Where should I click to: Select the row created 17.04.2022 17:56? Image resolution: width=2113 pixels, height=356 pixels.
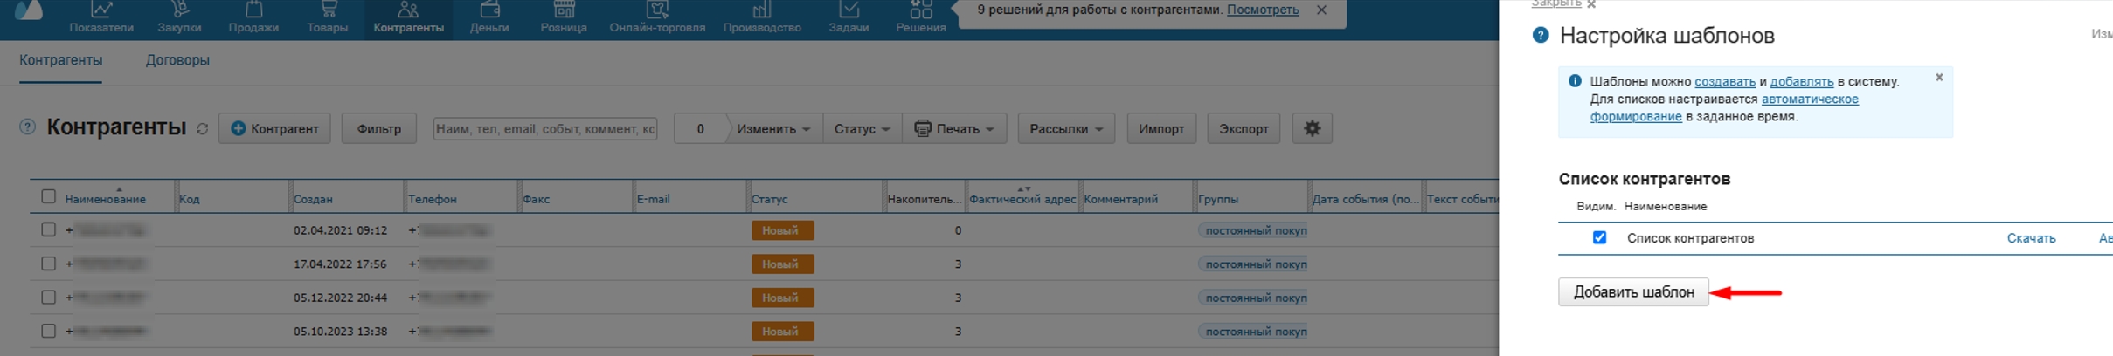49,264
